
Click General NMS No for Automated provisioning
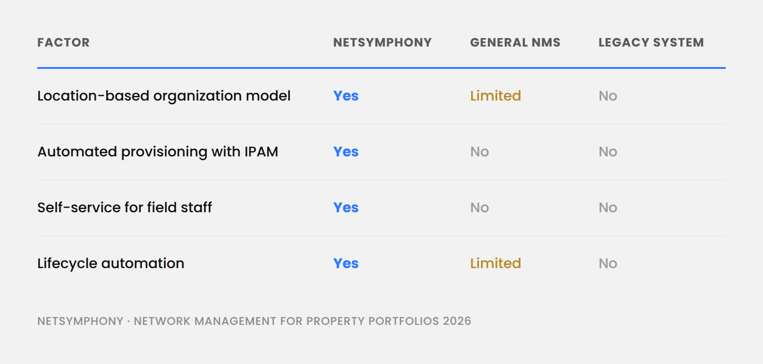(479, 152)
